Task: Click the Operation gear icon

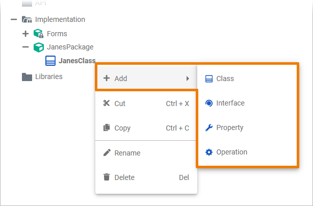Action: (x=208, y=152)
